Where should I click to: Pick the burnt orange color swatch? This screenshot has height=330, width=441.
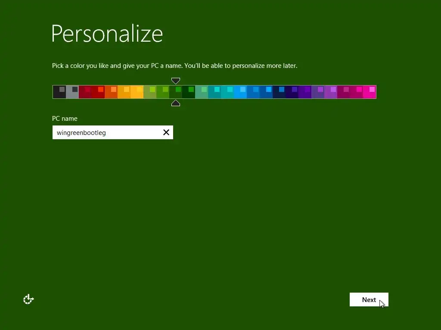click(111, 92)
